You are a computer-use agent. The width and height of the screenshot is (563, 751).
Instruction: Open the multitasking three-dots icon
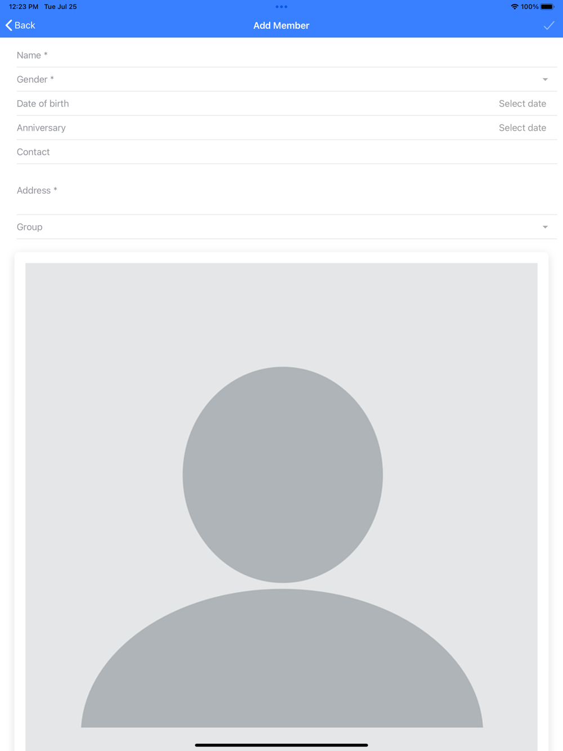tap(281, 7)
